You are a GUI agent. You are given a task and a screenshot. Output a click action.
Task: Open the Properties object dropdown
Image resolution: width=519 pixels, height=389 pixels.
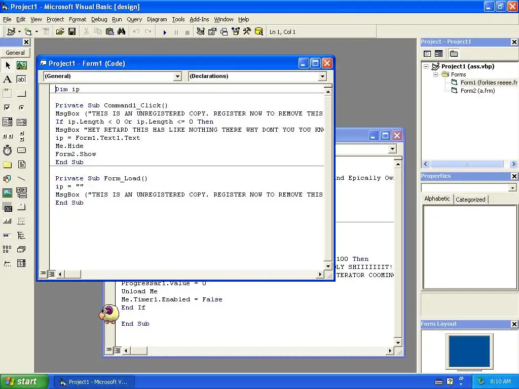click(512, 188)
